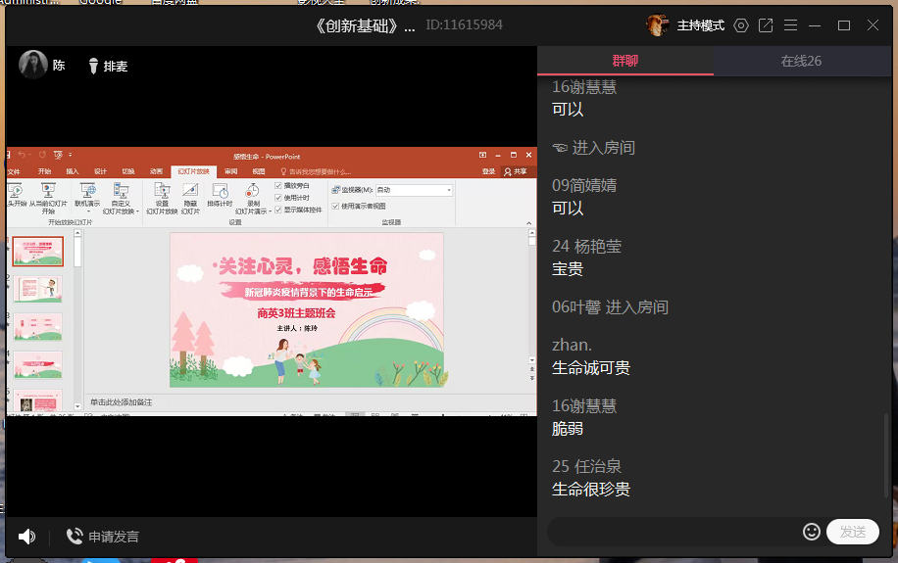Toggle the 播放旁白 checkbox

click(278, 185)
